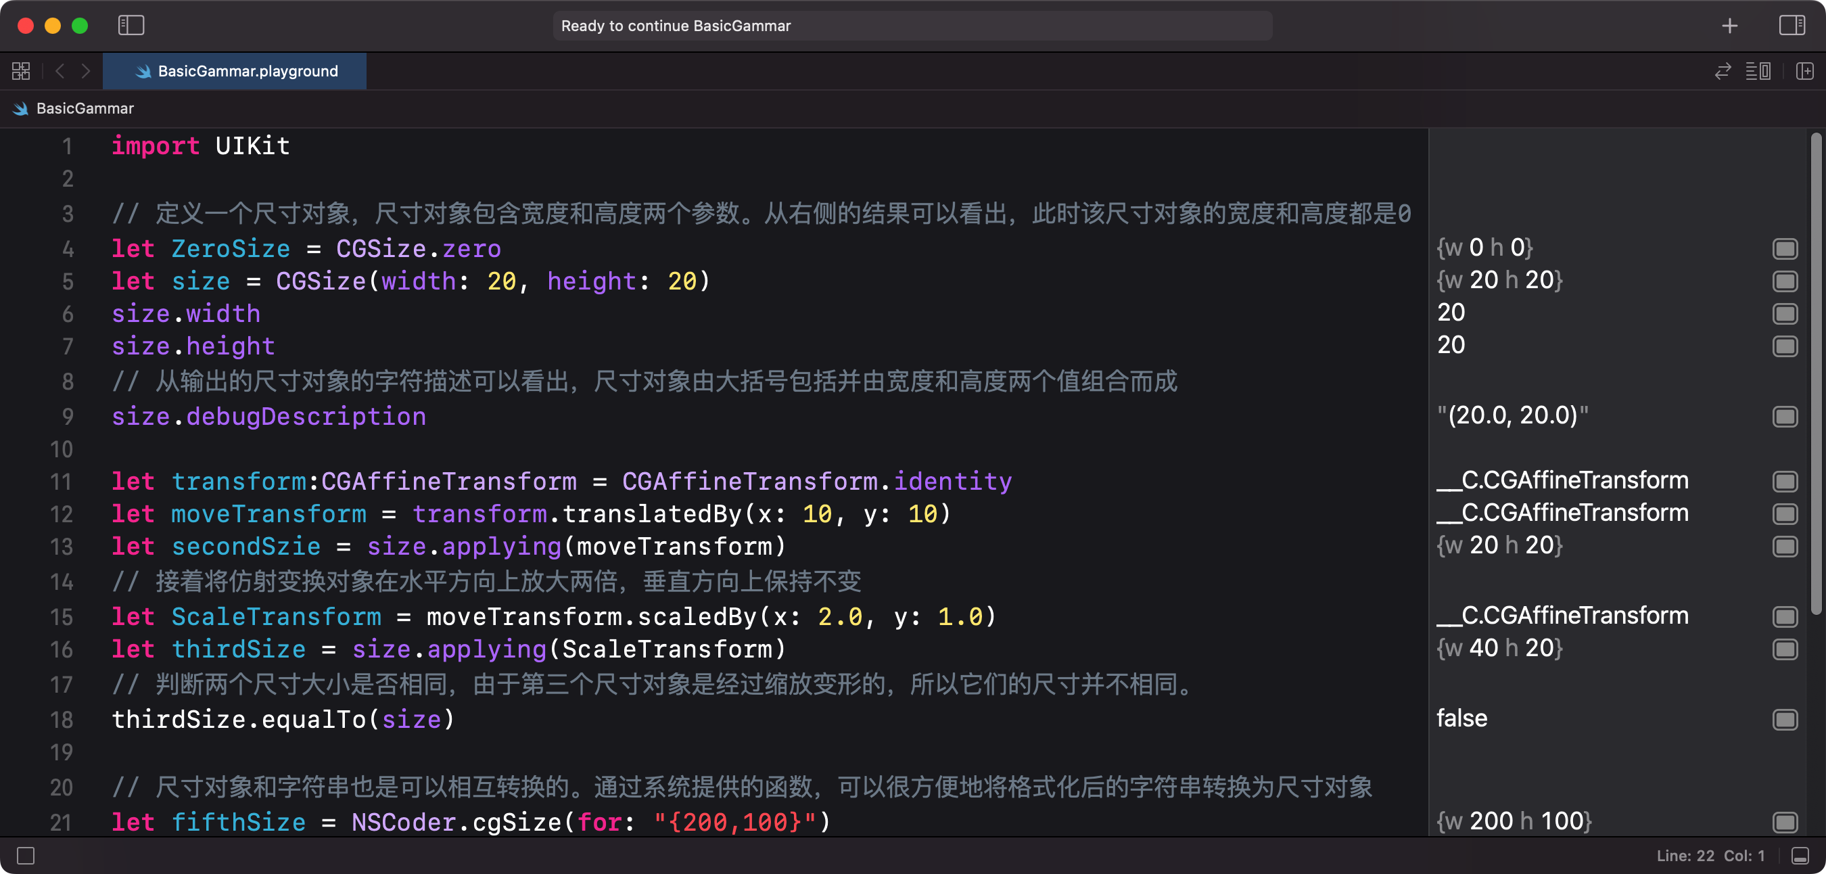The width and height of the screenshot is (1826, 874).
Task: Show Quick Look for false result
Action: tap(1785, 720)
